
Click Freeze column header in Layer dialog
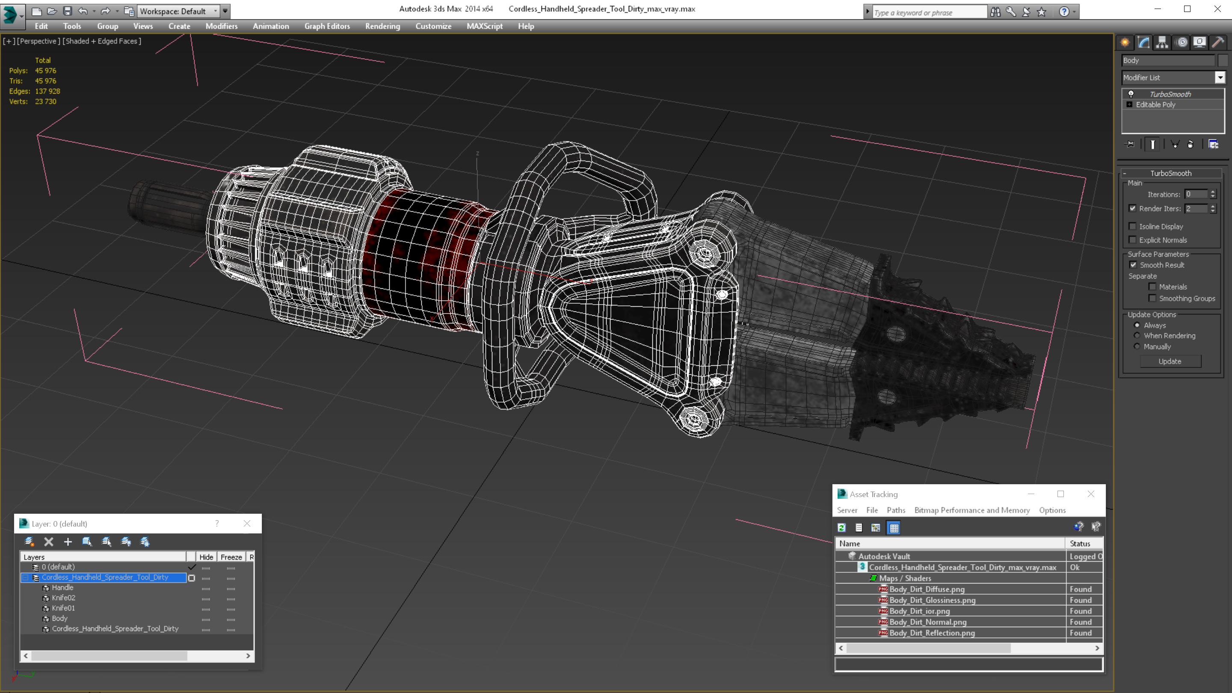231,557
